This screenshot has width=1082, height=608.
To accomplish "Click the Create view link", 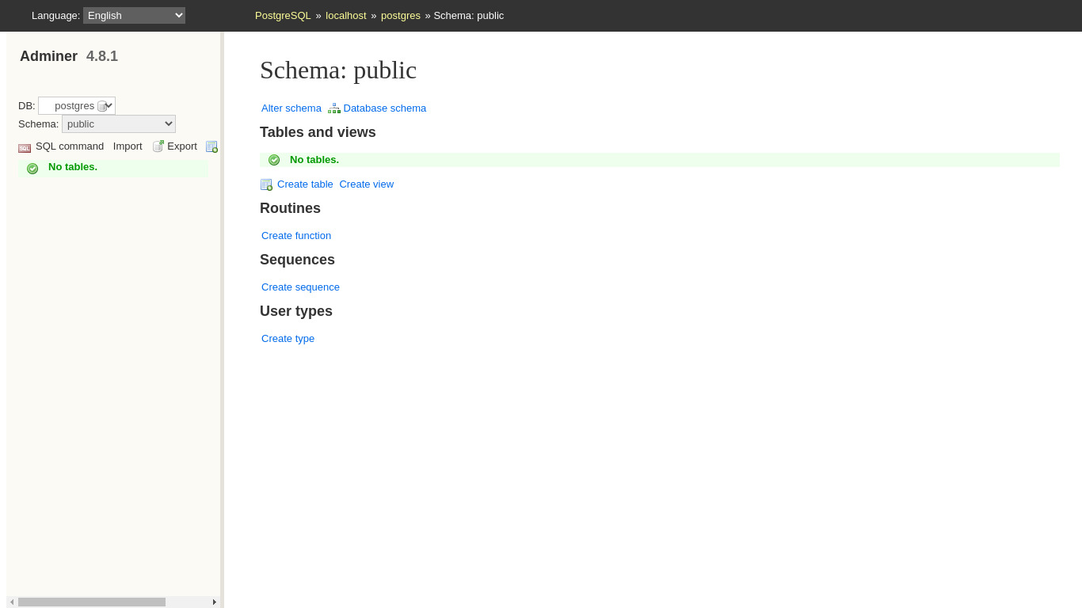I will coord(366,184).
